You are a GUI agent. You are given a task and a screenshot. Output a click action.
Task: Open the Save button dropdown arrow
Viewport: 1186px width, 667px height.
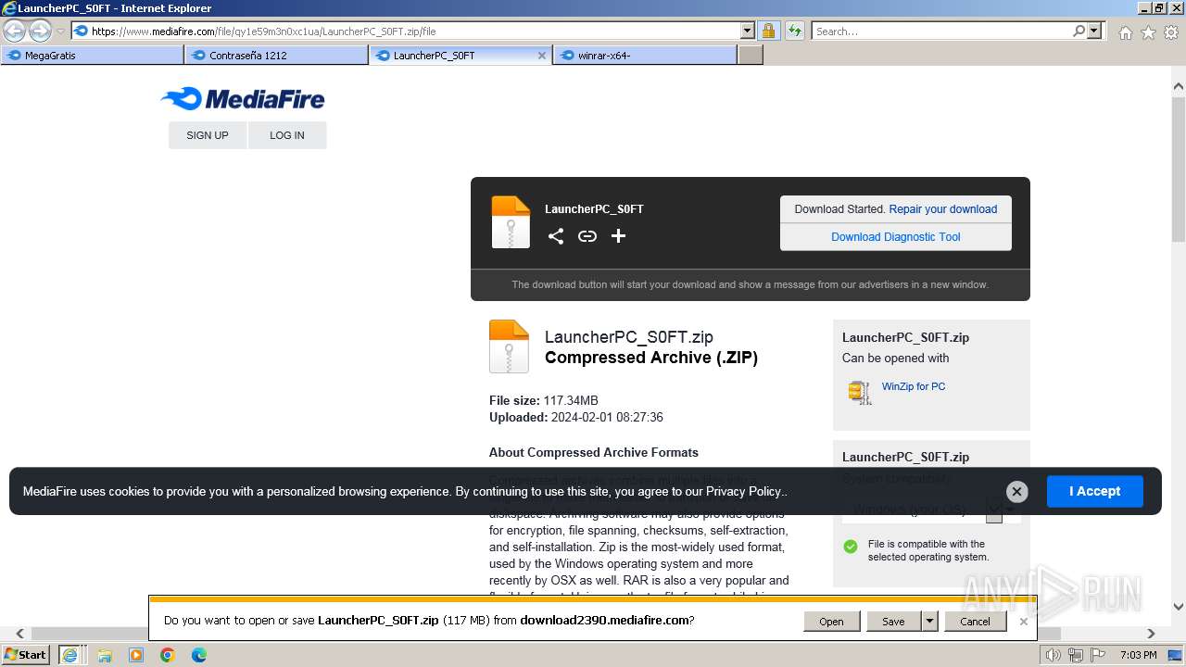click(929, 622)
